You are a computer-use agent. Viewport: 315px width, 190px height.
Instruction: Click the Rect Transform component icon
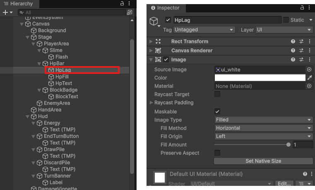(158, 41)
